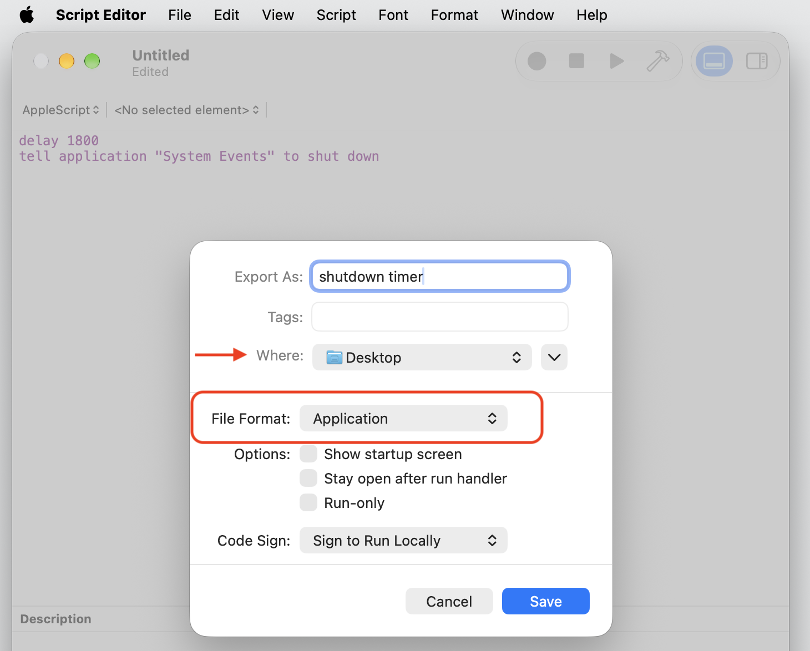The image size is (810, 651).
Task: Open the File Format dropdown
Action: pyautogui.click(x=403, y=418)
